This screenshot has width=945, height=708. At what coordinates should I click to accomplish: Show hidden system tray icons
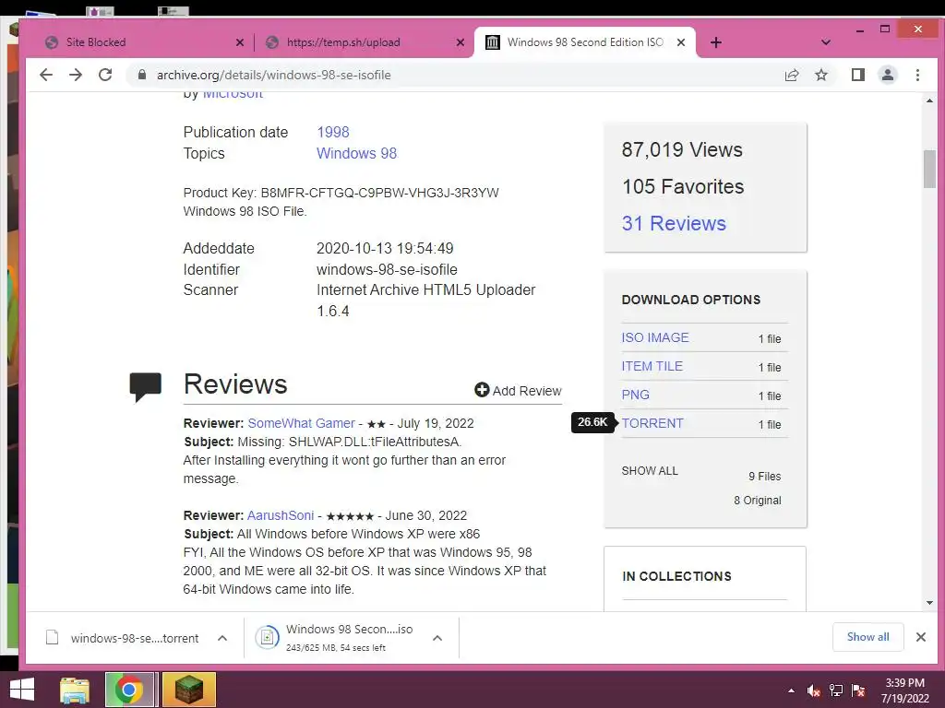click(x=791, y=690)
